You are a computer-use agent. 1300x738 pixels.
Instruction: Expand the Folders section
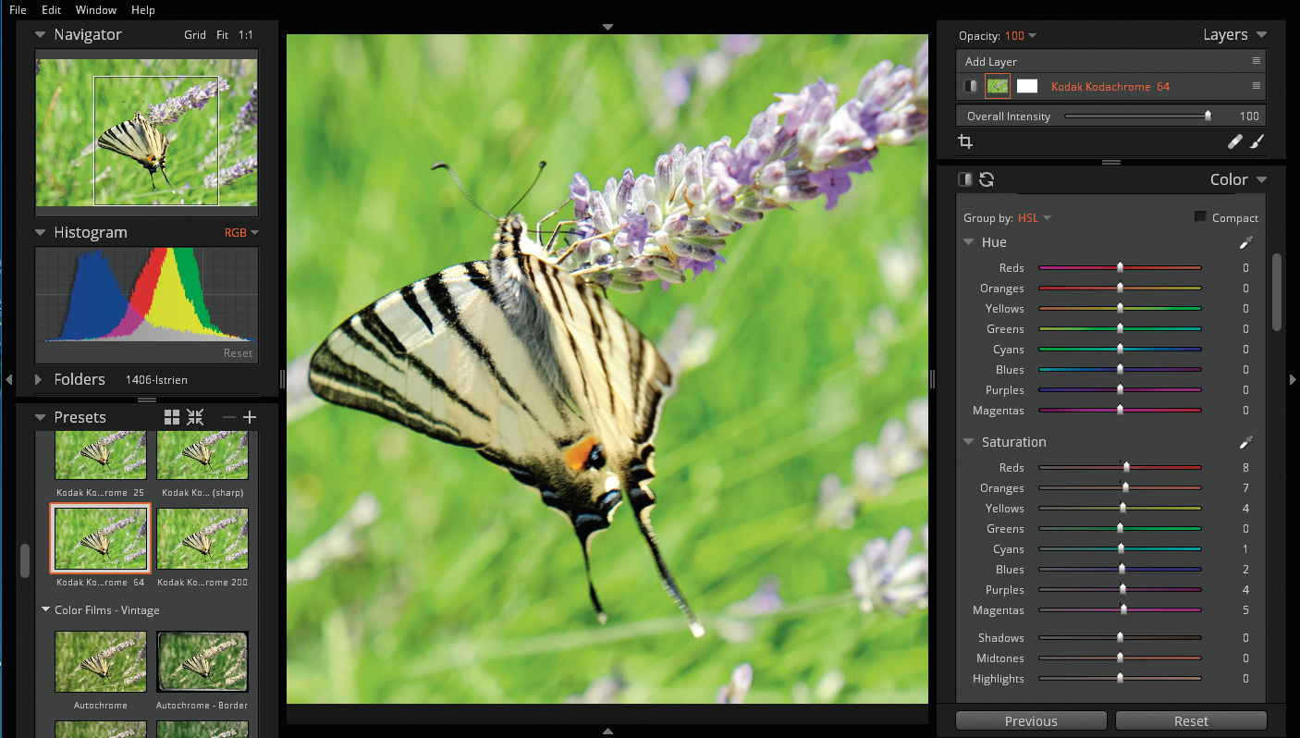point(40,379)
